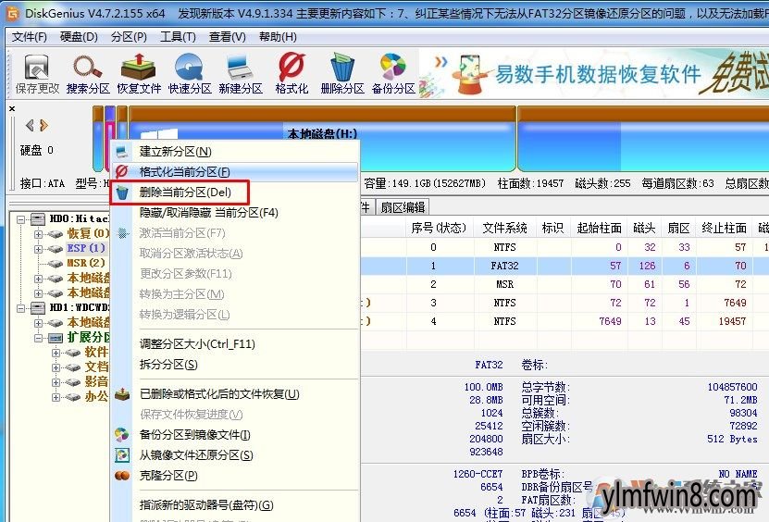
Task: Expand the ESP(1) partition tree node
Action: coord(38,249)
